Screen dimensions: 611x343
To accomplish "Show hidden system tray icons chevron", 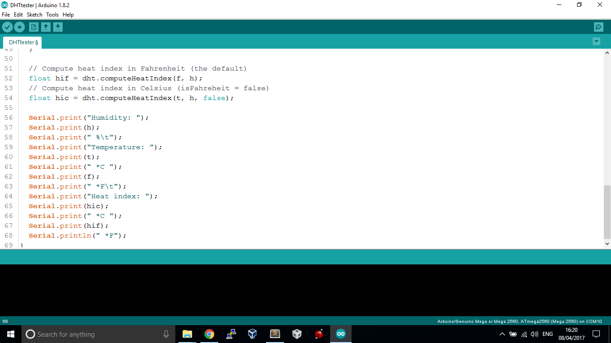I will click(502, 334).
